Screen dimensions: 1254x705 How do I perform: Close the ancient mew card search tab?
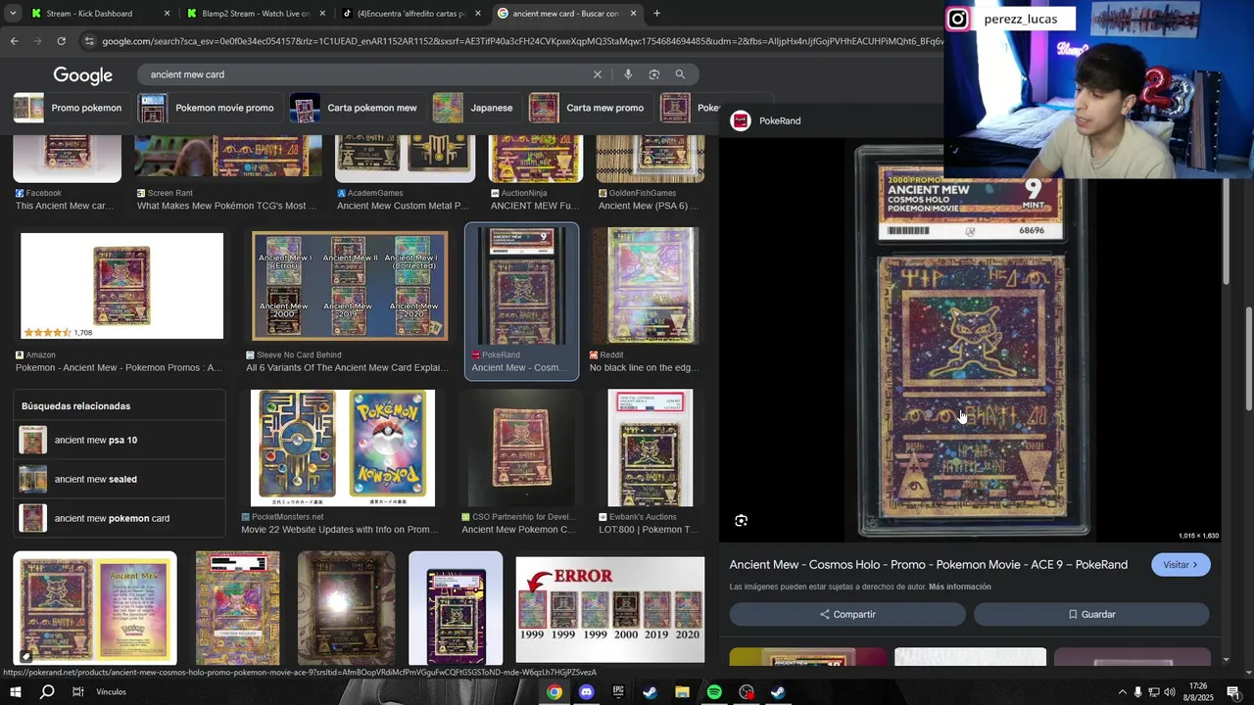click(x=633, y=14)
